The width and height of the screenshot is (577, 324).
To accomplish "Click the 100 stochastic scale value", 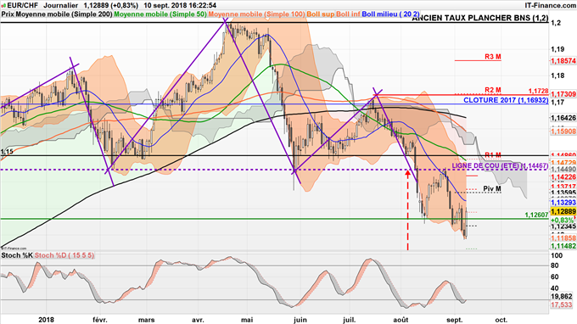I will click(557, 255).
